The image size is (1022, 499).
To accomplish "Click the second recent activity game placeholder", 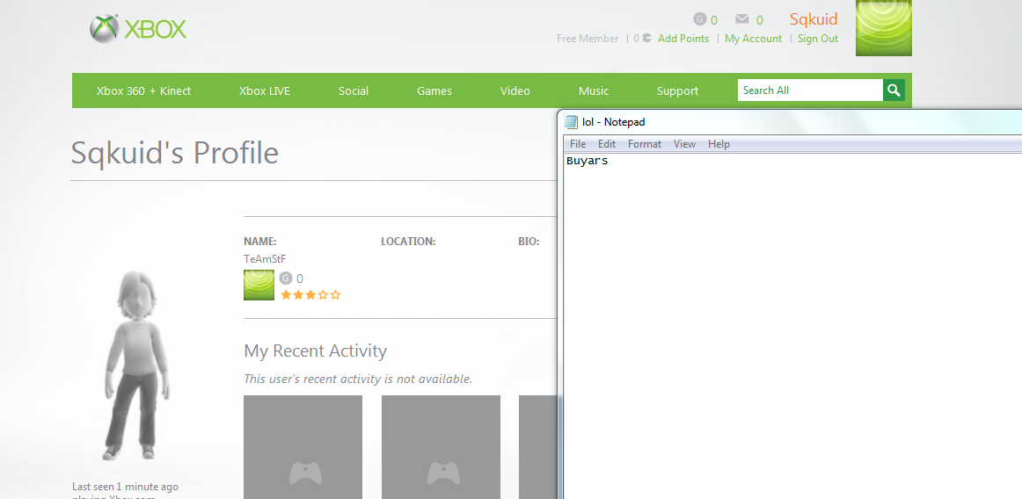I will 441,447.
